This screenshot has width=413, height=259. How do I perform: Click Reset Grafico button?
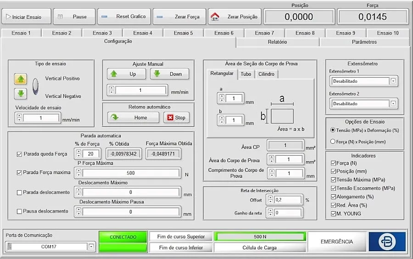pyautogui.click(x=124, y=17)
